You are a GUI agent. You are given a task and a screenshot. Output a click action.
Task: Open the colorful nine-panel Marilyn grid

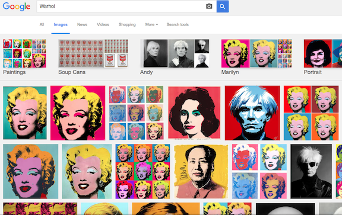pos(142,171)
